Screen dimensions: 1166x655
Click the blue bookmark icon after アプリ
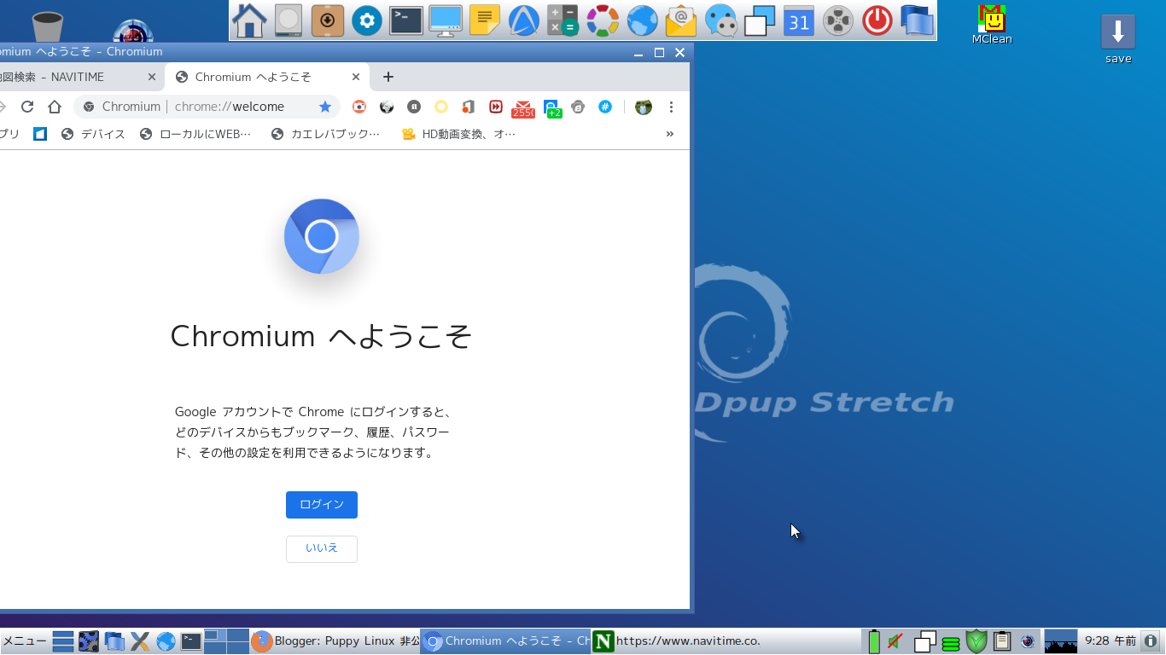(x=39, y=134)
